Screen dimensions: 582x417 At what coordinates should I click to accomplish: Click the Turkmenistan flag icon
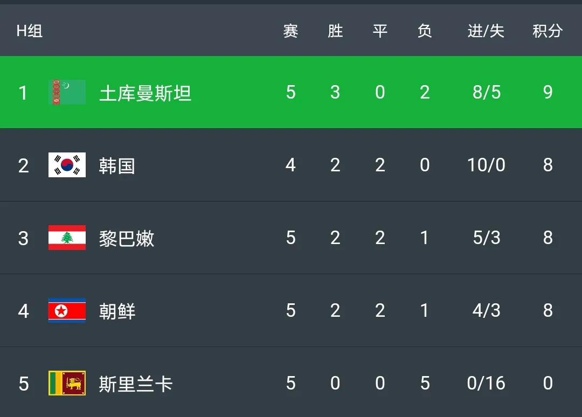[x=67, y=92]
